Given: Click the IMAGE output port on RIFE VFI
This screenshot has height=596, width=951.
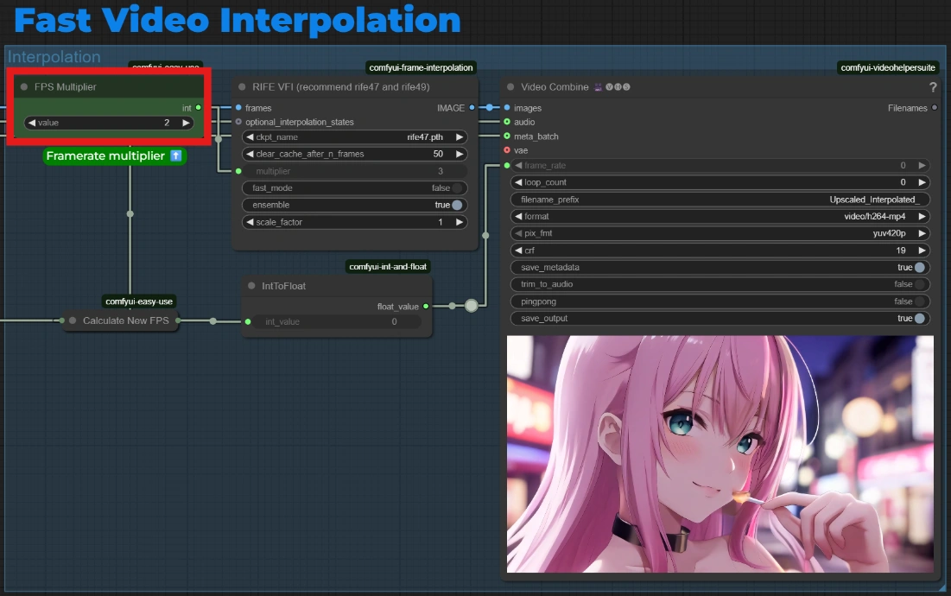Looking at the screenshot, I should 472,108.
